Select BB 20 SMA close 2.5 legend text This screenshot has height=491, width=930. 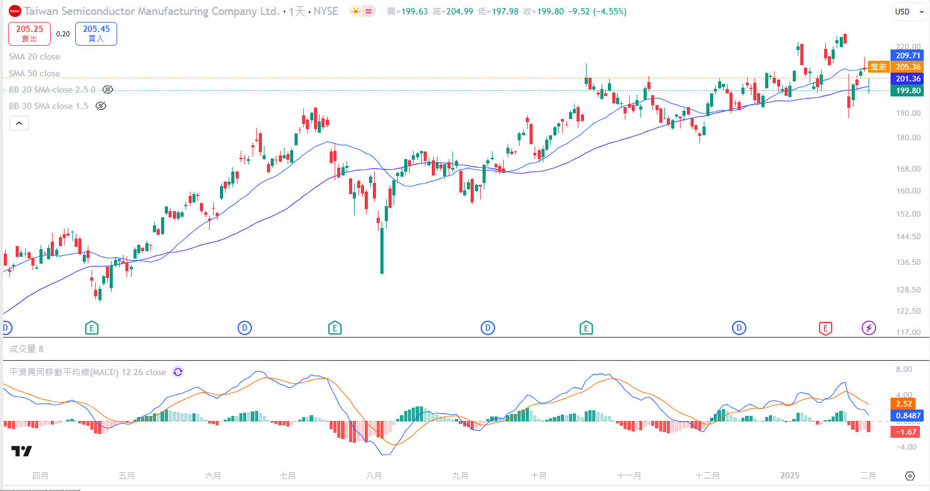52,90
